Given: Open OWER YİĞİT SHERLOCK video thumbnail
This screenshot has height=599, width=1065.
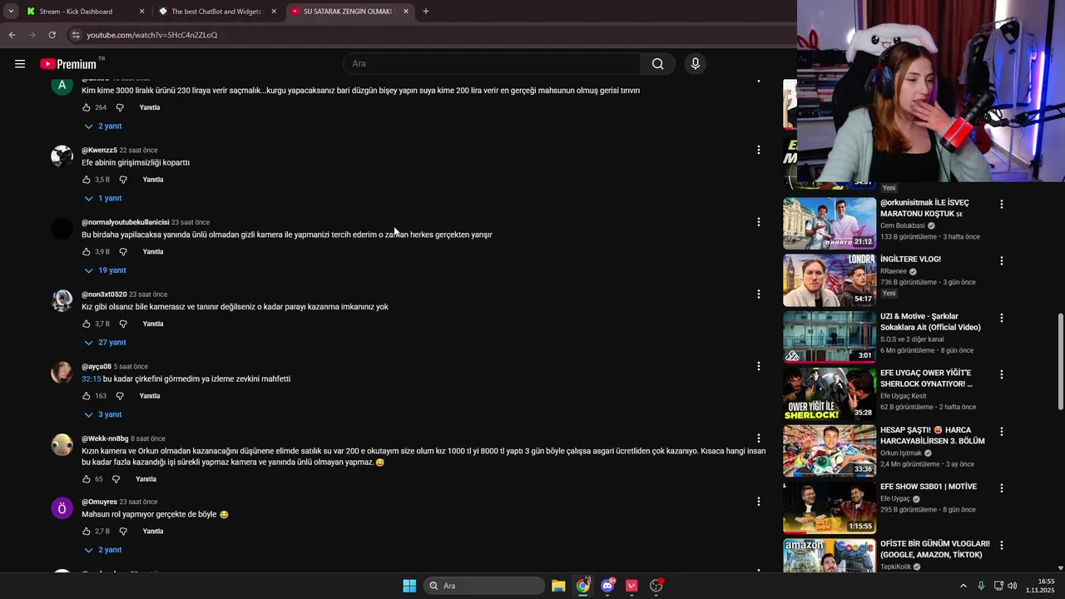Looking at the screenshot, I should click(830, 394).
